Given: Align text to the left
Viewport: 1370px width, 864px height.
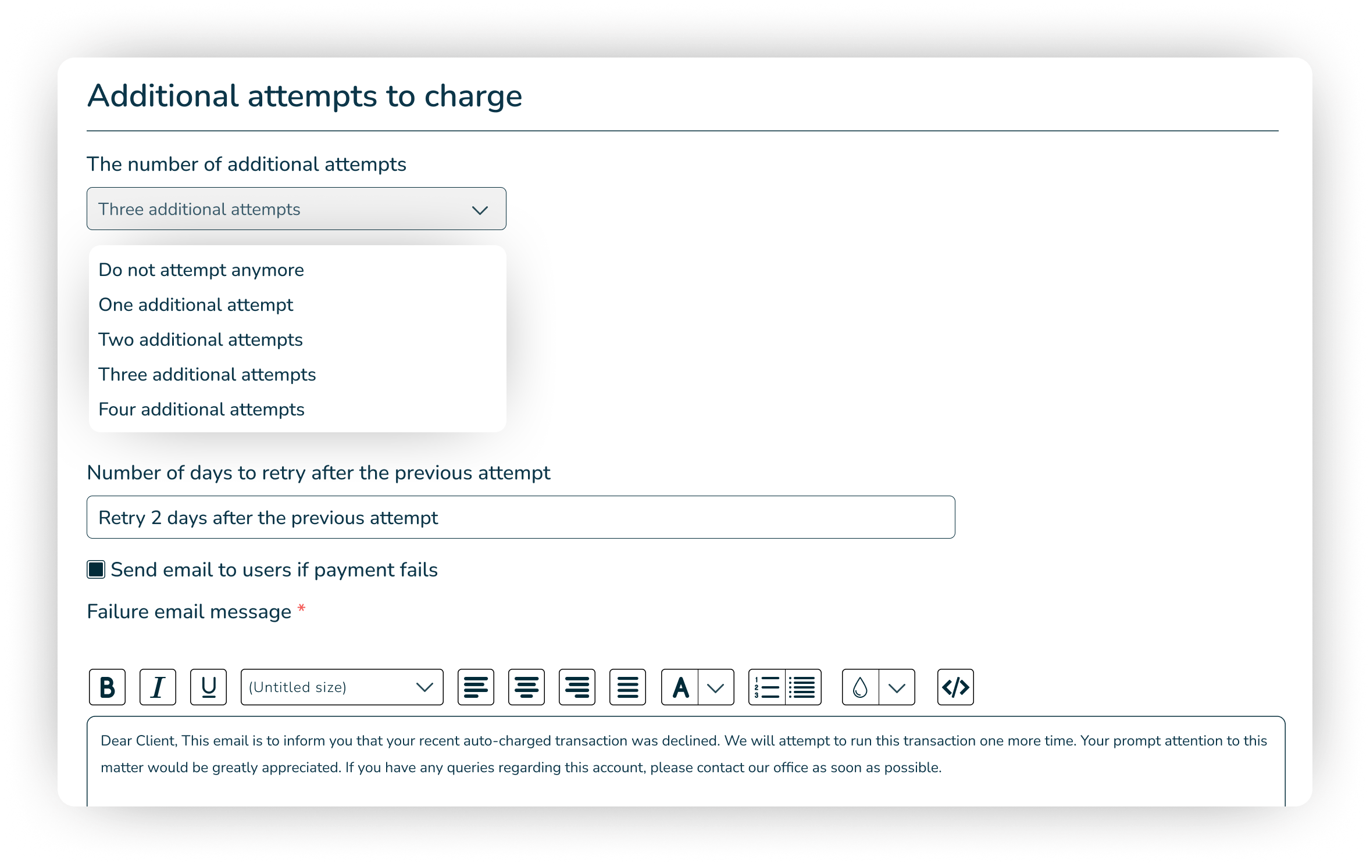Looking at the screenshot, I should tap(476, 687).
